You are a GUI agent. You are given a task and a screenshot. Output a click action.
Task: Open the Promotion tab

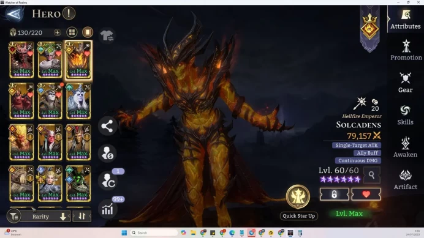tap(406, 51)
